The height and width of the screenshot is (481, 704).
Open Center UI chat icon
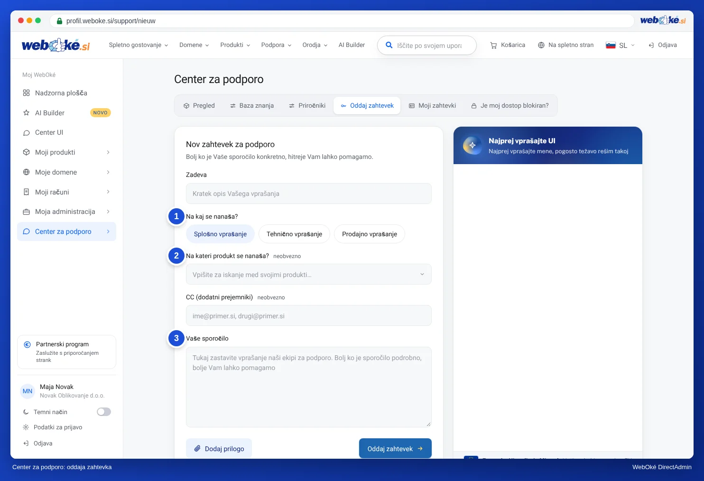click(27, 133)
